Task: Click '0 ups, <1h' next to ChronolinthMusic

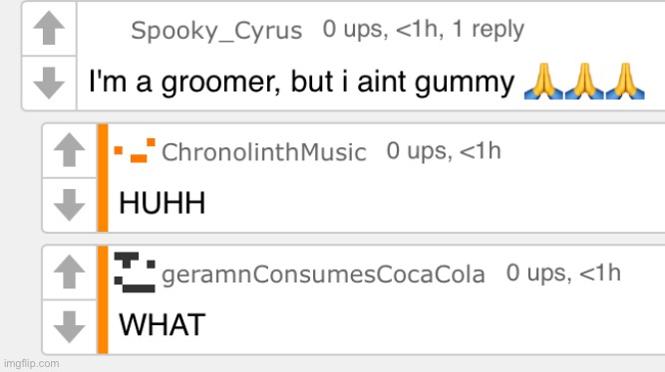Action: point(444,150)
